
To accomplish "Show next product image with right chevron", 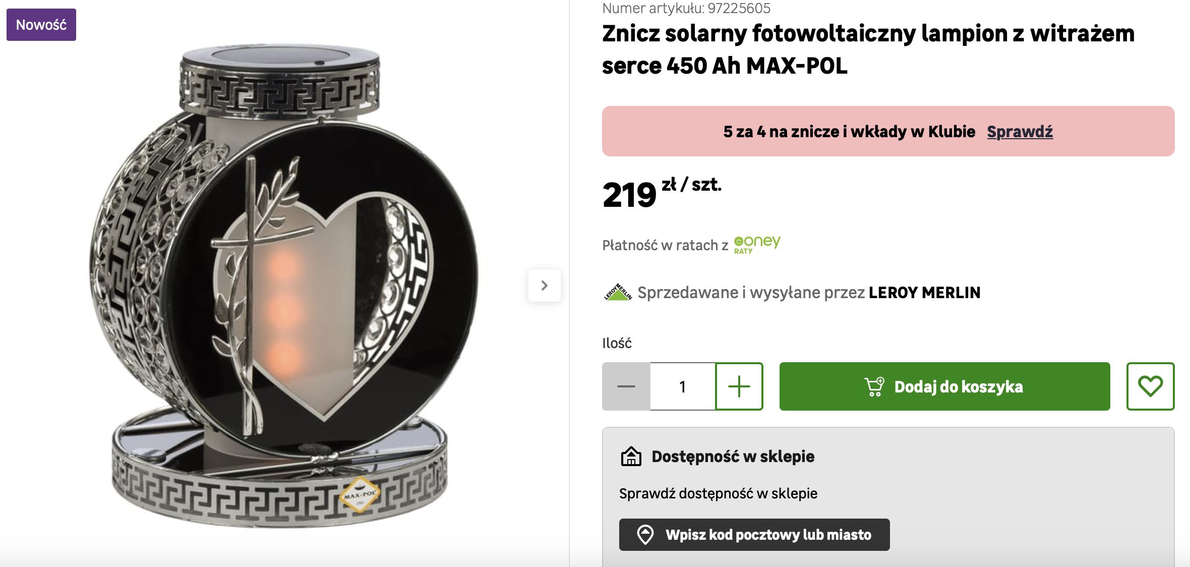I will point(544,286).
